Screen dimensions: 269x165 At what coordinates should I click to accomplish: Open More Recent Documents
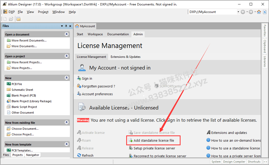pyautogui.click(x=29, y=40)
